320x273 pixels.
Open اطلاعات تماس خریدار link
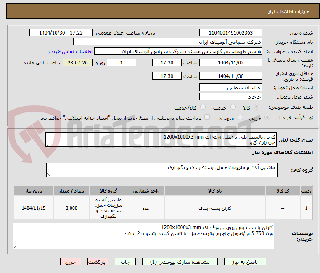[x=70, y=51]
